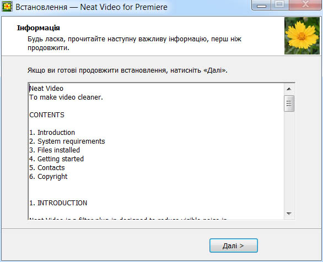This screenshot has width=323, height=262.
Task: Click the yellow flower image
Action: [x=302, y=36]
